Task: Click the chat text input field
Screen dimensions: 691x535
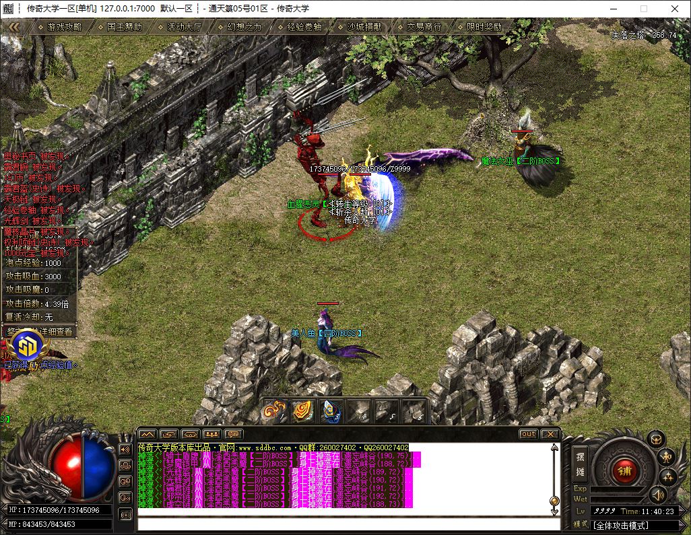Action: click(349, 524)
